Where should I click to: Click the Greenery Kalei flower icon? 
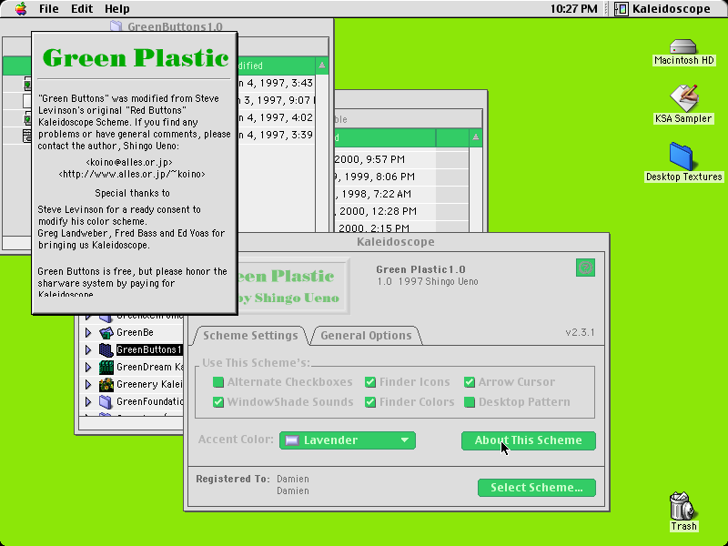(x=106, y=384)
